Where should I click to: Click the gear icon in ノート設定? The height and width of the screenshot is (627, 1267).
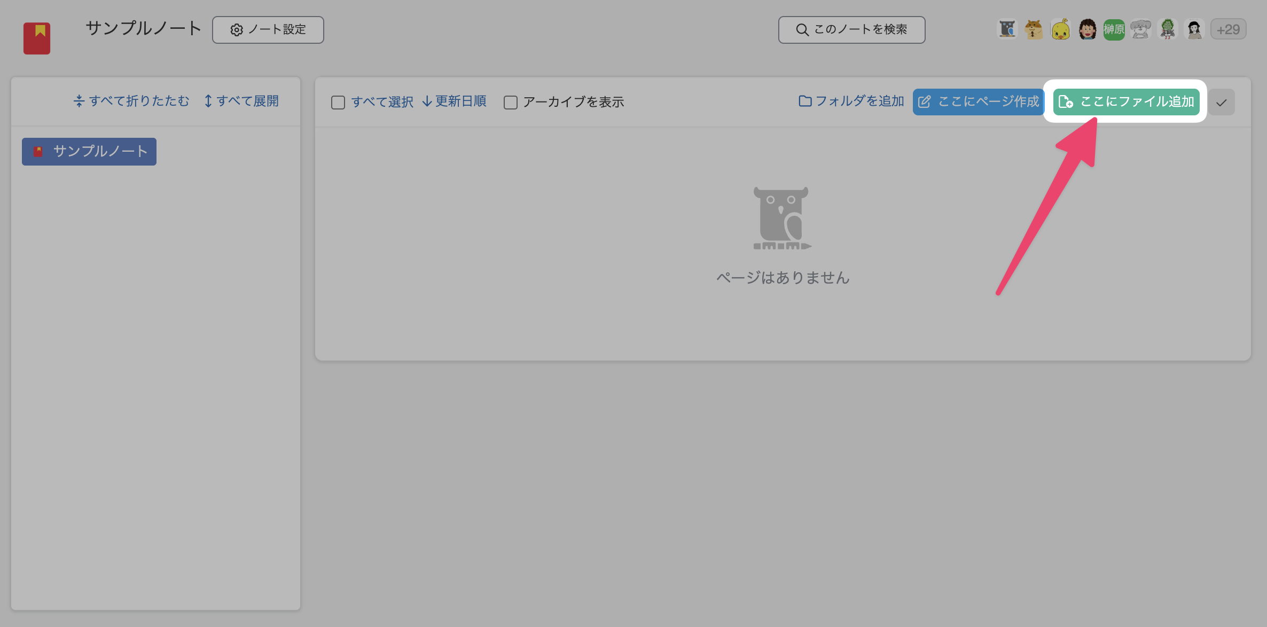pyautogui.click(x=237, y=30)
